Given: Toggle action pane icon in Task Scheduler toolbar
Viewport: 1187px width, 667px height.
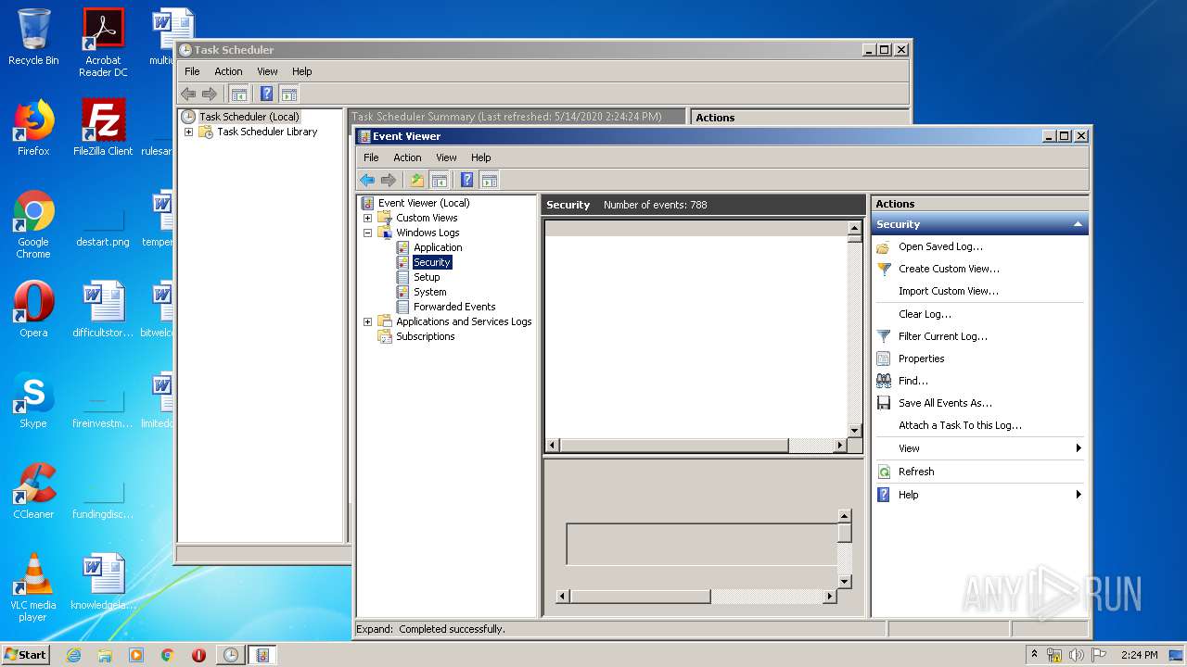Looking at the screenshot, I should pyautogui.click(x=289, y=94).
